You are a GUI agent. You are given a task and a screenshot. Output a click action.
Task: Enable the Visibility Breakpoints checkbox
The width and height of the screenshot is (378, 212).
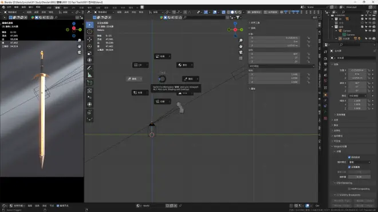click(x=338, y=195)
